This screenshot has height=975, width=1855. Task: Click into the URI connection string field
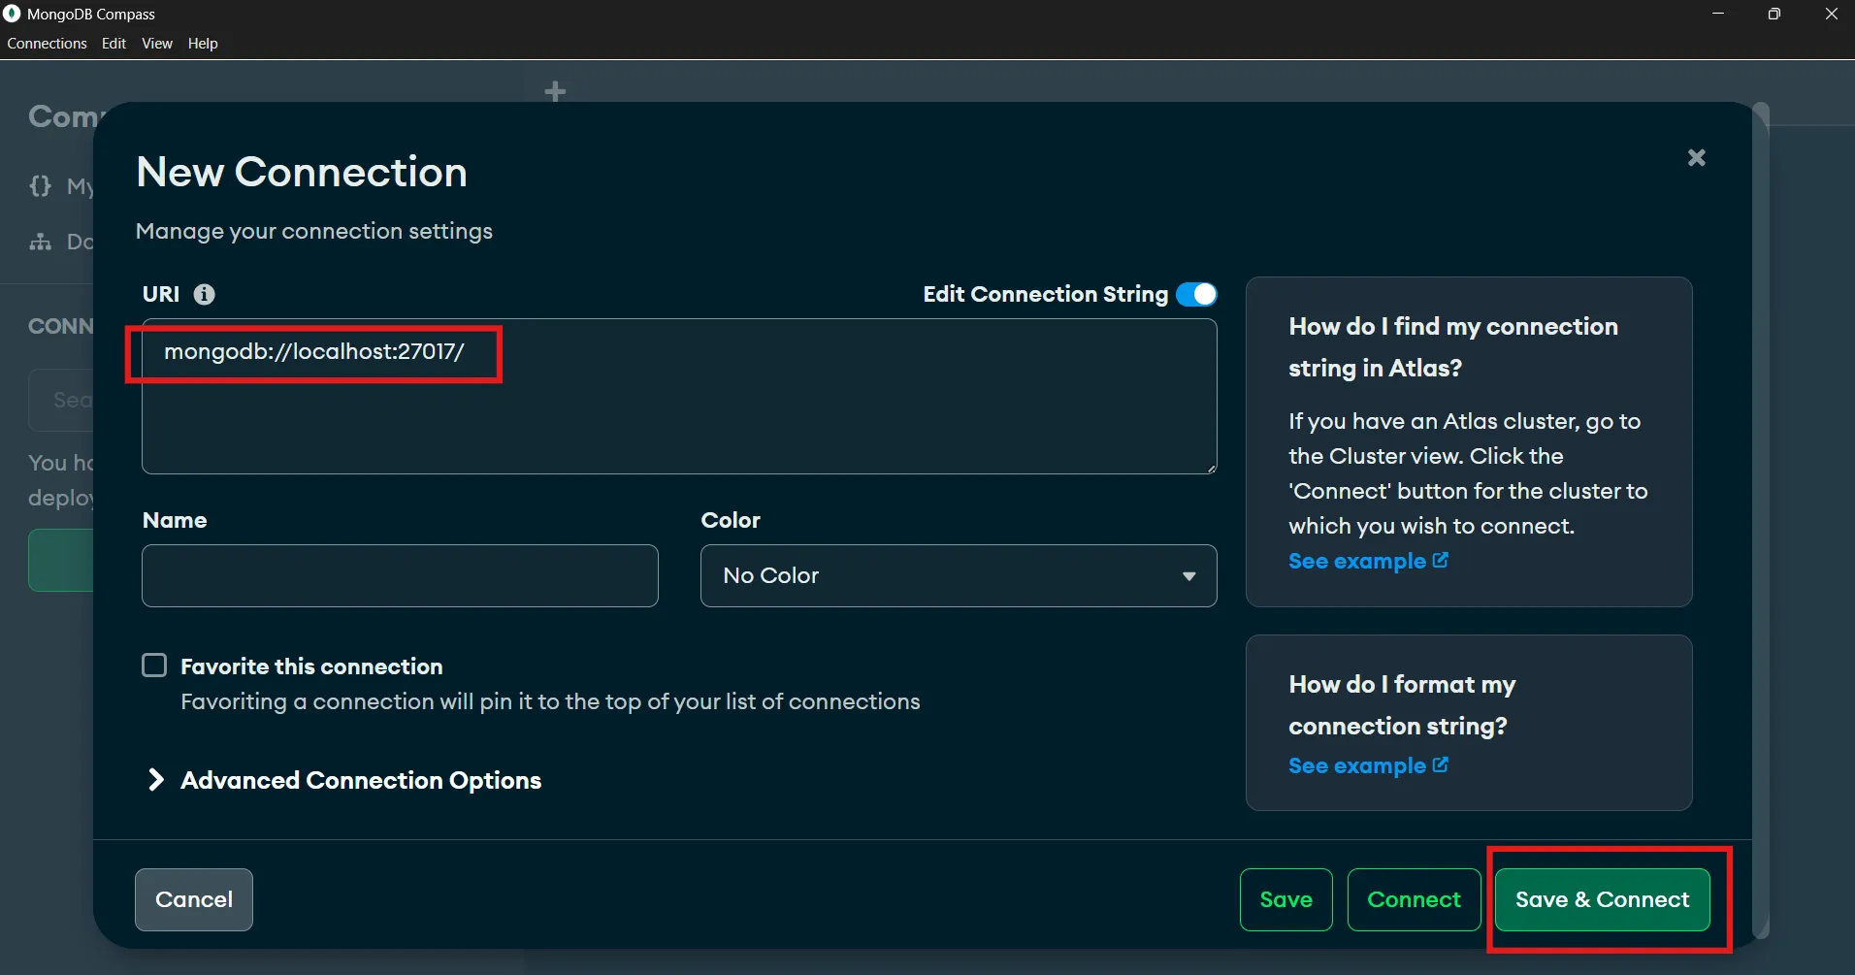point(679,396)
